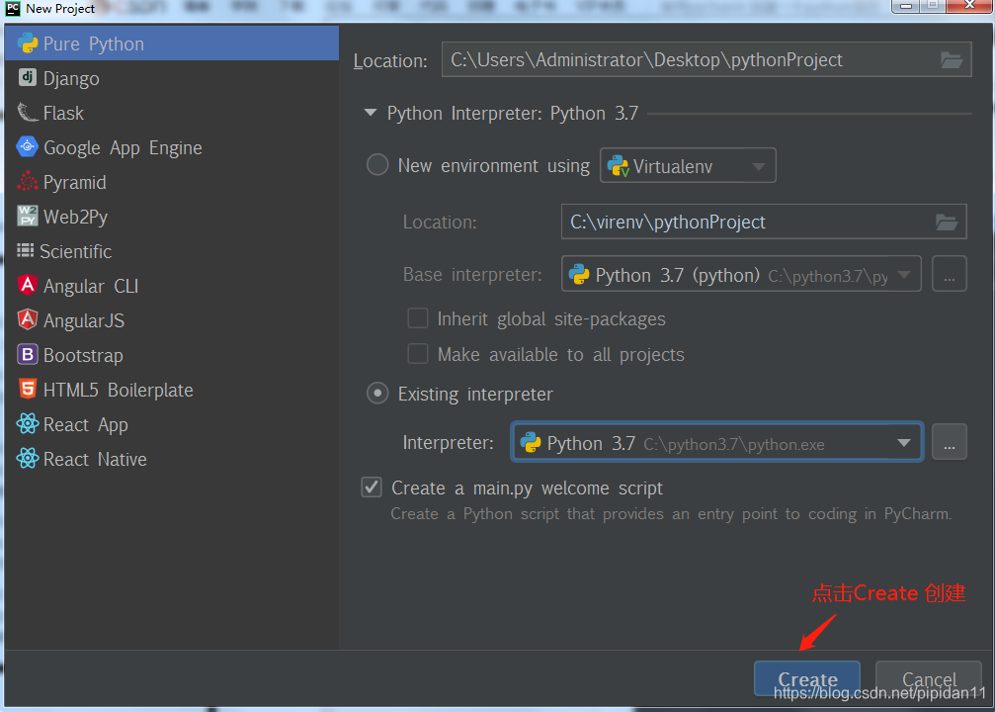Select Existing interpreter radio button

[x=377, y=394]
